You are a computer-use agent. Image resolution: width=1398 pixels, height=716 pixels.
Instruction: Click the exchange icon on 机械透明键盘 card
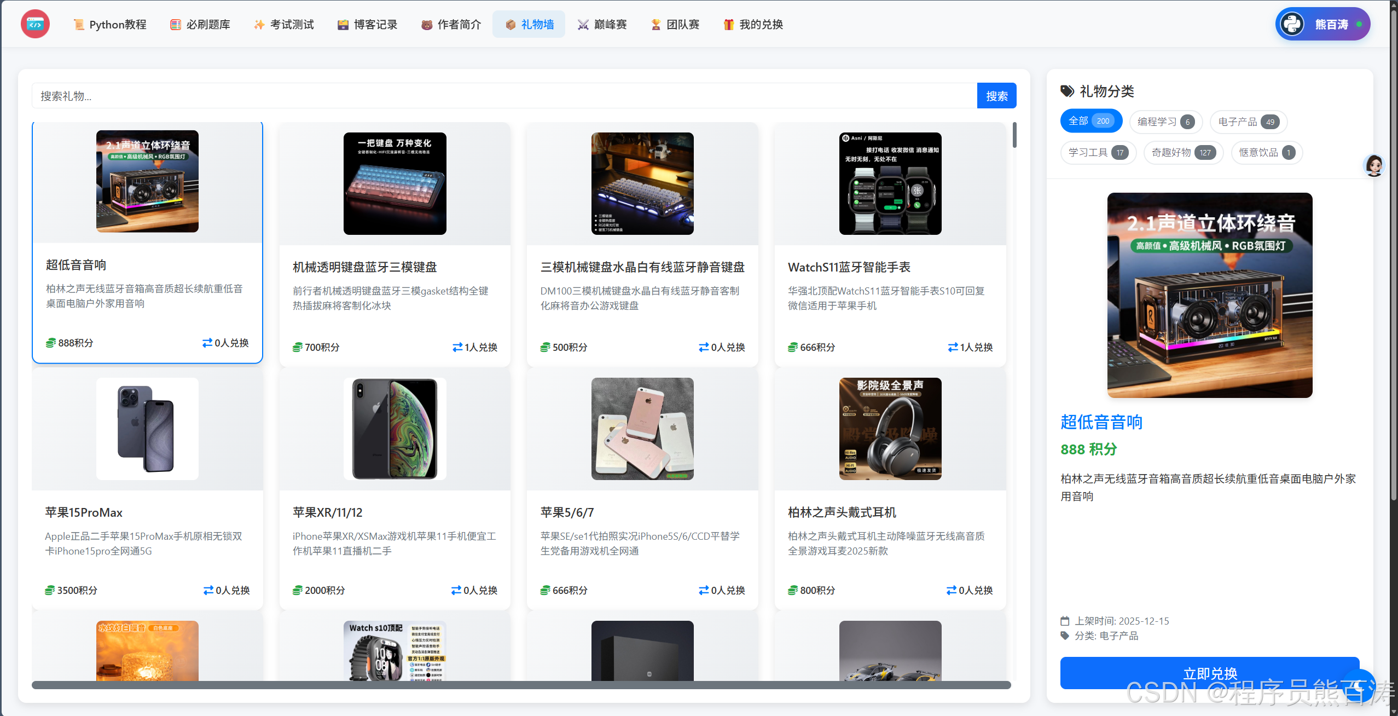(x=457, y=347)
